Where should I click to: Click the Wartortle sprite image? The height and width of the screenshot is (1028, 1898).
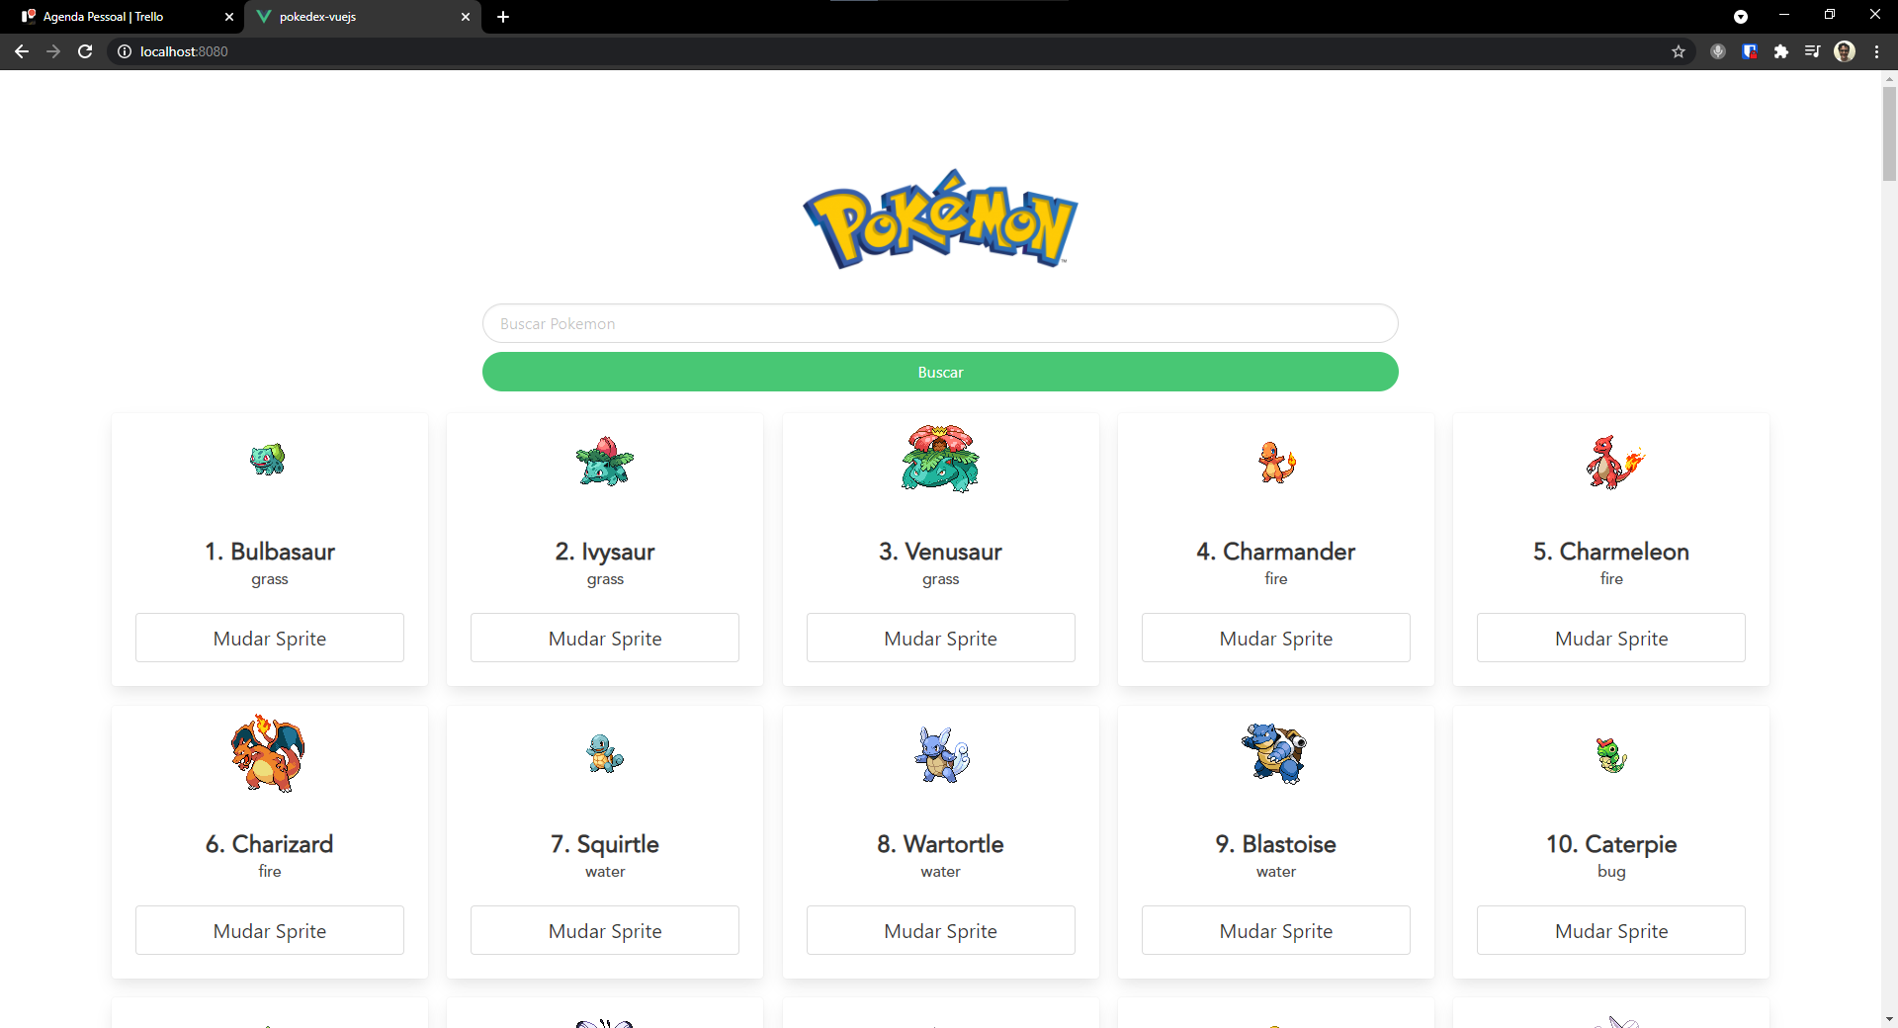(942, 755)
